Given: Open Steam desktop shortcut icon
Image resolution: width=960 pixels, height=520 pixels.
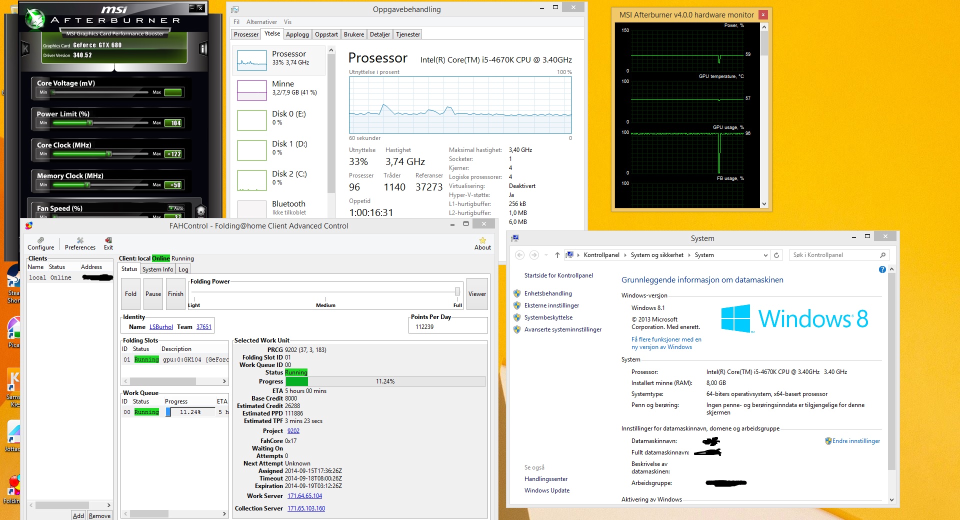Looking at the screenshot, I should tap(13, 284).
